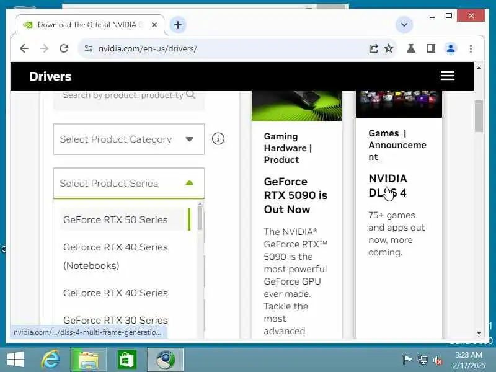Open a new browser tab

click(178, 25)
